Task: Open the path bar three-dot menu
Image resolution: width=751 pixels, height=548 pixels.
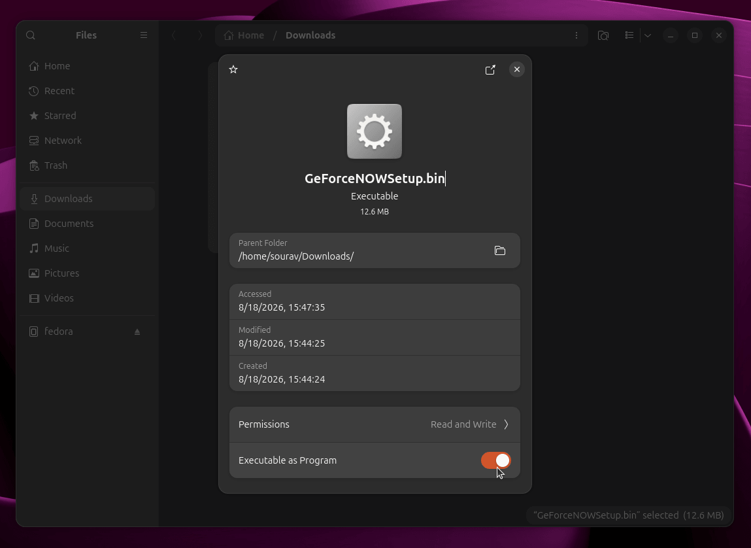Action: [x=576, y=35]
